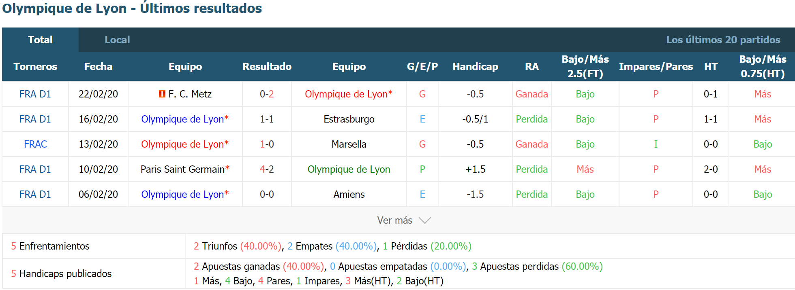Viewport: 795px width, 290px height.
Task: Click the F. C. Metz team name
Action: point(190,94)
